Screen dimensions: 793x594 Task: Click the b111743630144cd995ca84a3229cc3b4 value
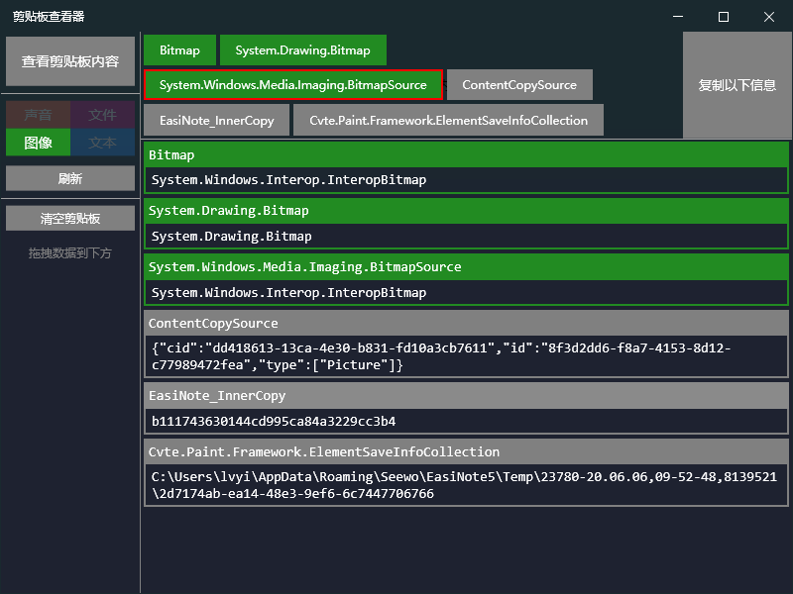pyautogui.click(x=466, y=421)
